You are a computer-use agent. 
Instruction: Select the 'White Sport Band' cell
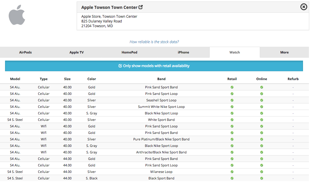tap(161, 120)
